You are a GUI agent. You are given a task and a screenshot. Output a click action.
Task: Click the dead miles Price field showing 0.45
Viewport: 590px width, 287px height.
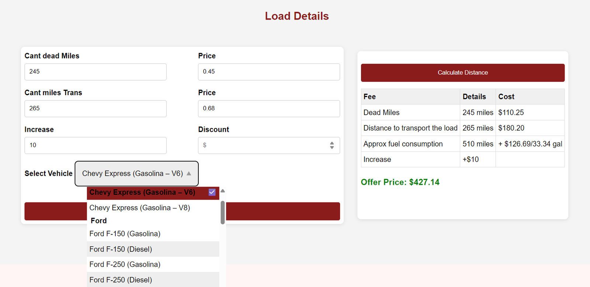[x=269, y=72]
